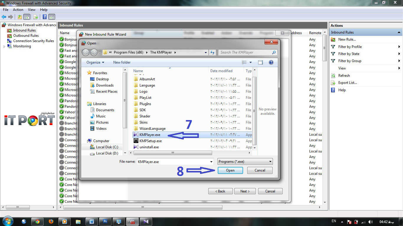Click New folder in the Open dialog
The image size is (403, 226).
click(x=122, y=62)
